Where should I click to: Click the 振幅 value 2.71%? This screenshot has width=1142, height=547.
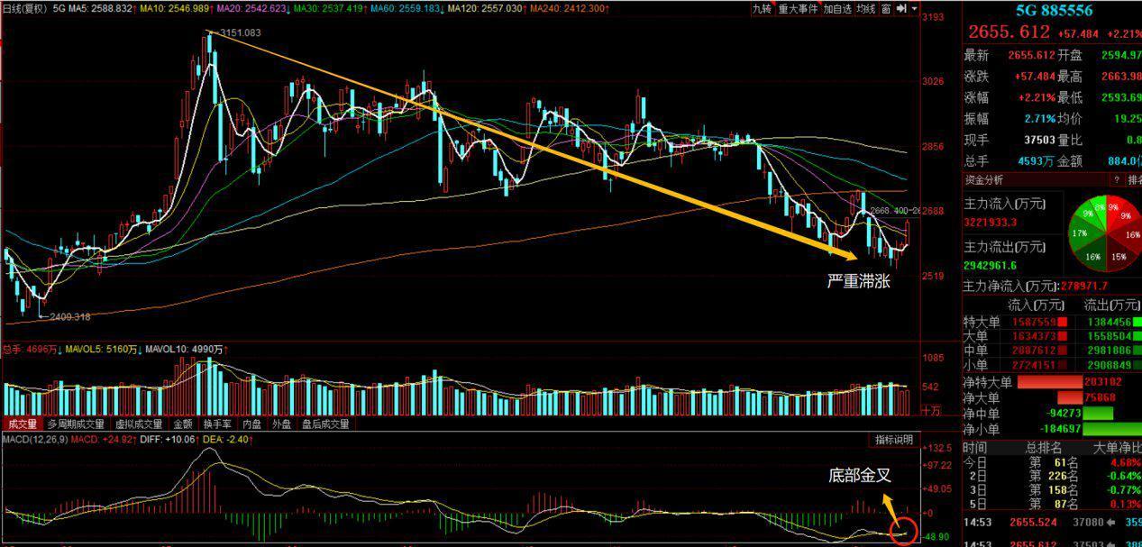pos(1038,119)
